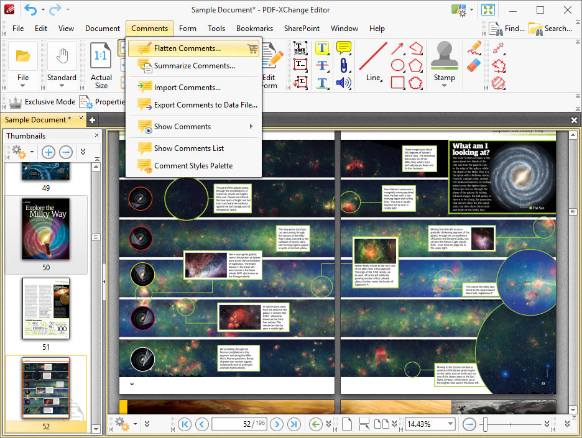Select single page layout icon
582x438 pixels.
coord(347,424)
